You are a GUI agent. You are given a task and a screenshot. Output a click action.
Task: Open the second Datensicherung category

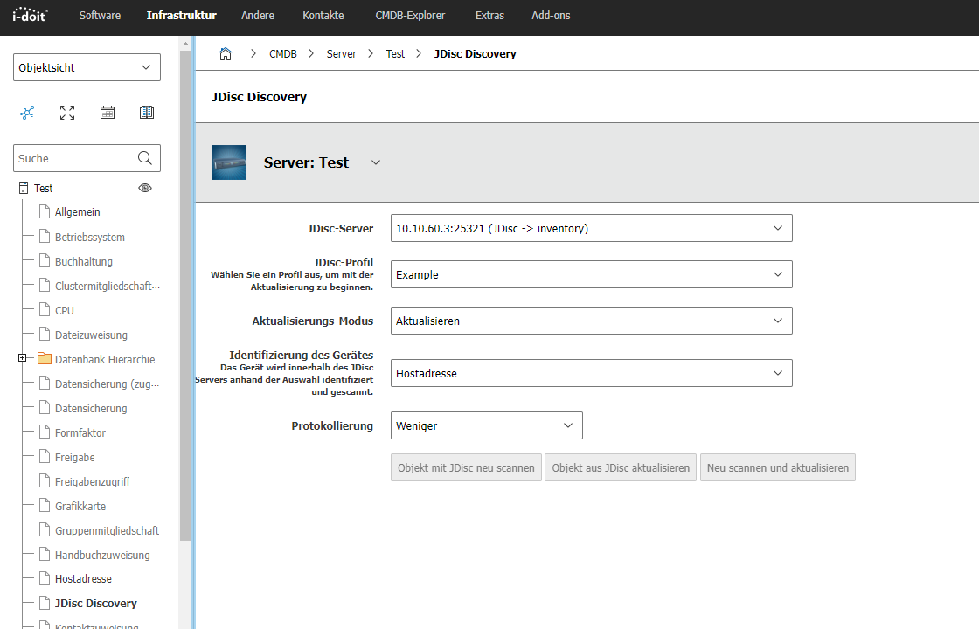(91, 408)
